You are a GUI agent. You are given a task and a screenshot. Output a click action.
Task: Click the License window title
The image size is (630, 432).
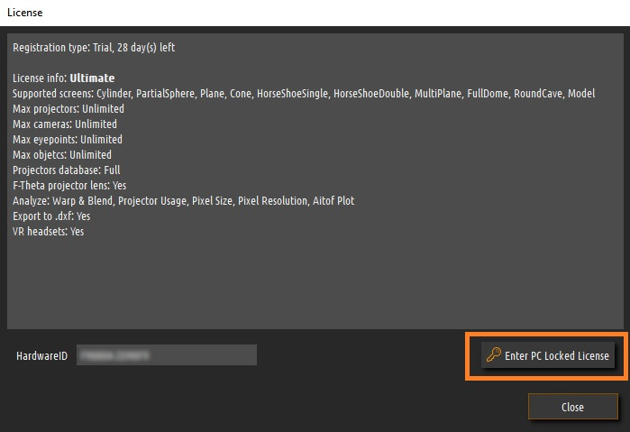pyautogui.click(x=25, y=13)
